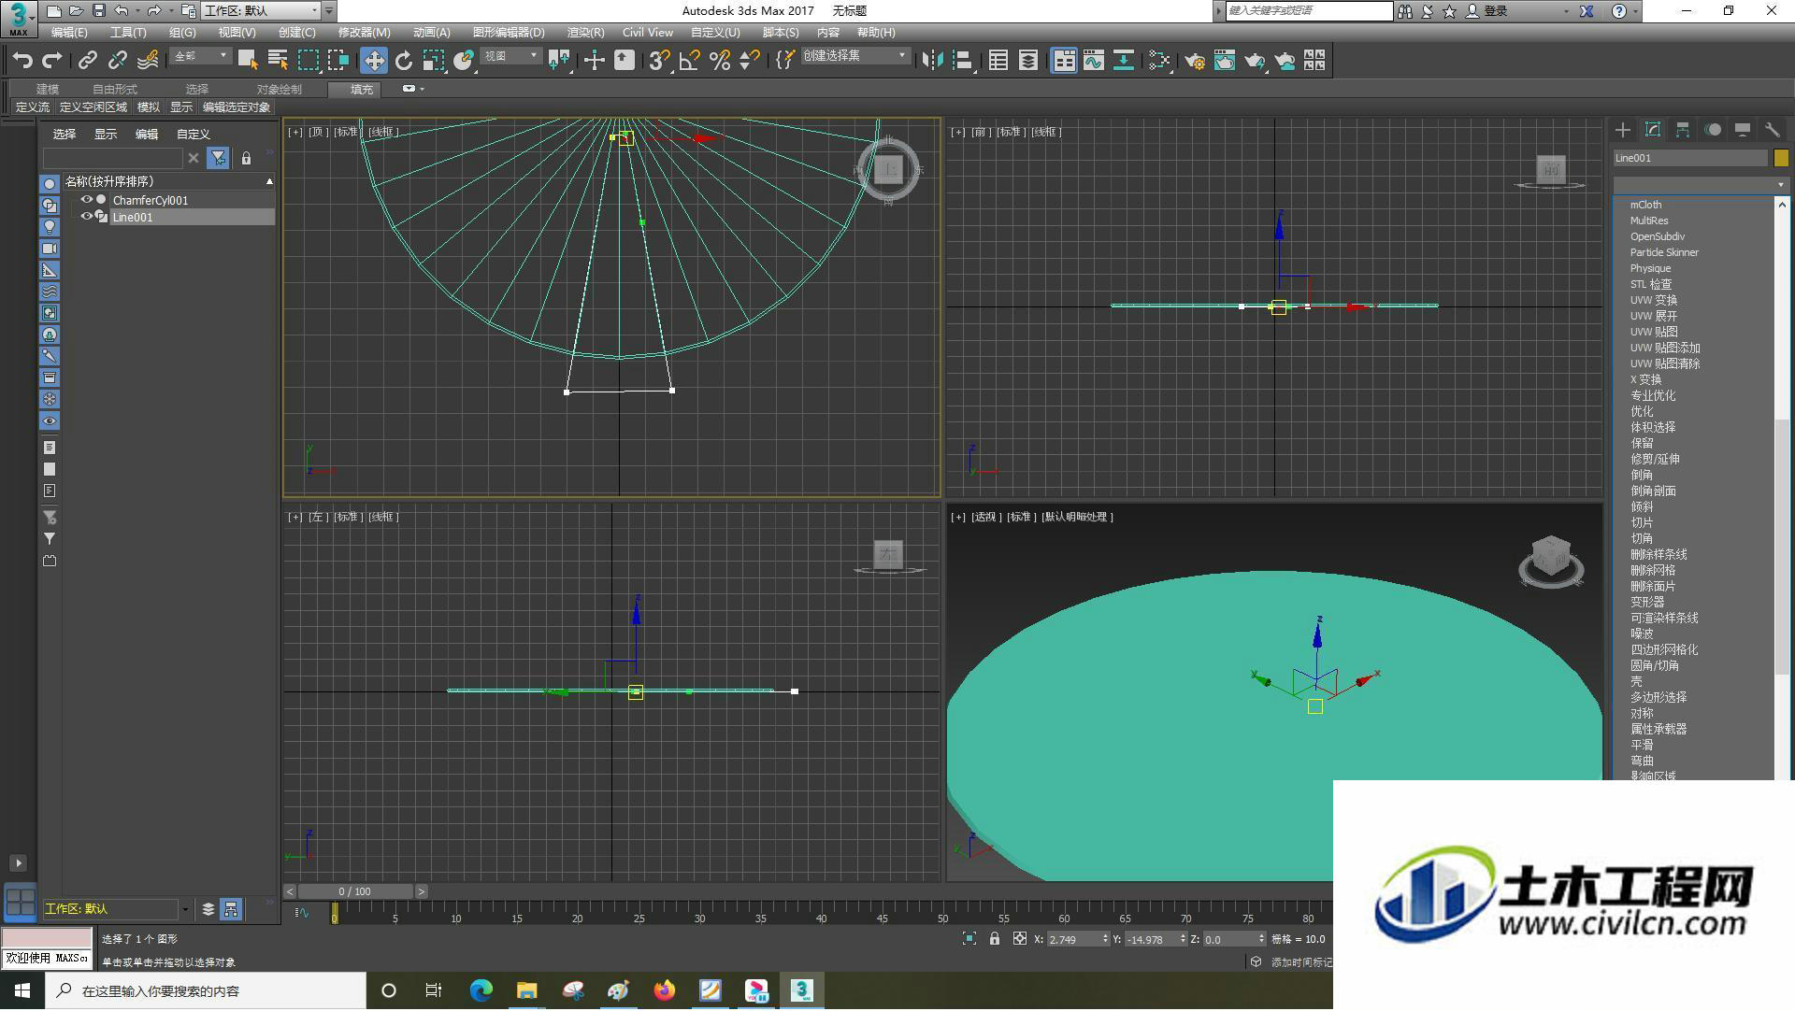Open the Rendered Frame Window icon
1795x1011 pixels.
[x=1225, y=61]
